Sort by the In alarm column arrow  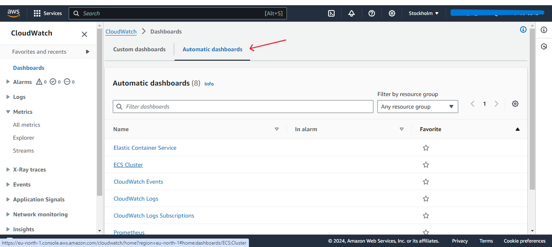click(x=402, y=129)
